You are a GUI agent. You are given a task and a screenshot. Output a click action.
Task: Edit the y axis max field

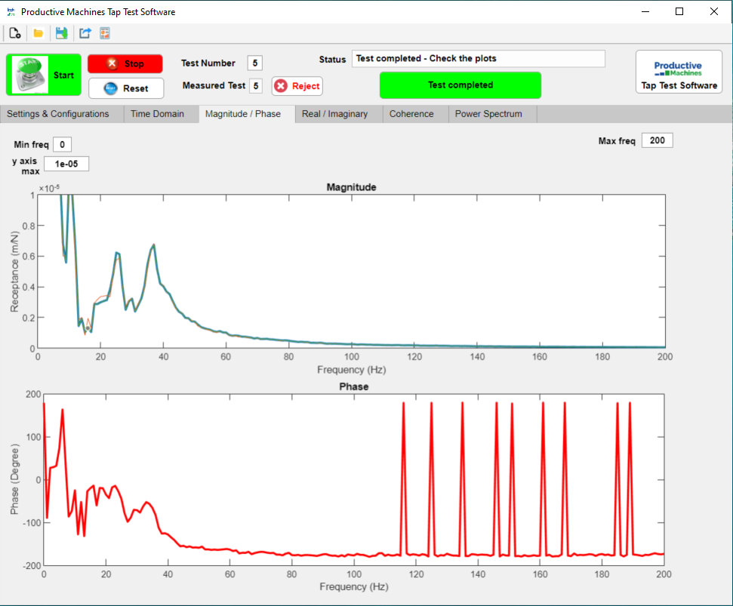tap(66, 164)
